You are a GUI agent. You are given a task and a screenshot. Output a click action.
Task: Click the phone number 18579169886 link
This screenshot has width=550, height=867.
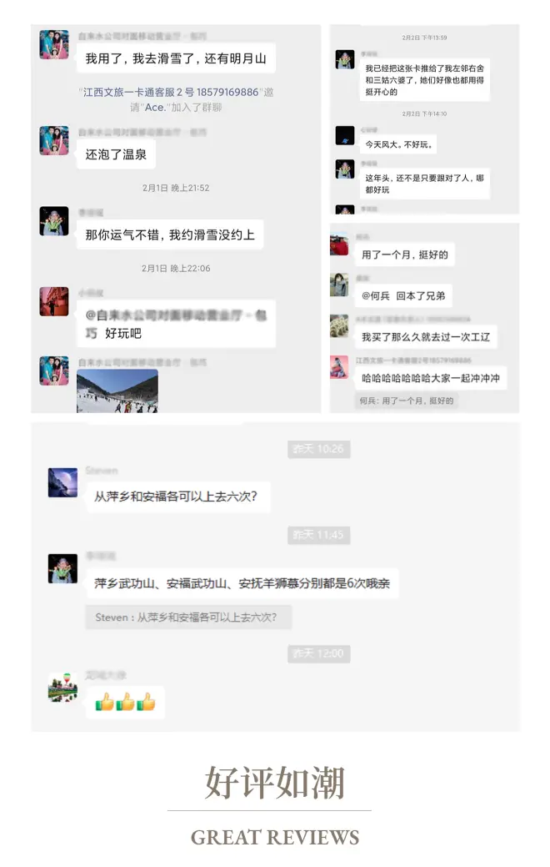[227, 92]
